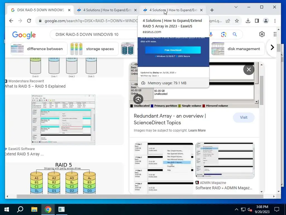The height and width of the screenshot is (215, 286).
Task: Go back using the browser back arrow
Action: click(11, 21)
